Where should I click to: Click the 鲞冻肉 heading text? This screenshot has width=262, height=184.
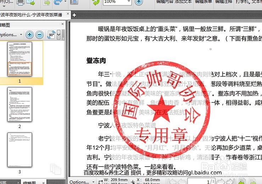(96, 61)
